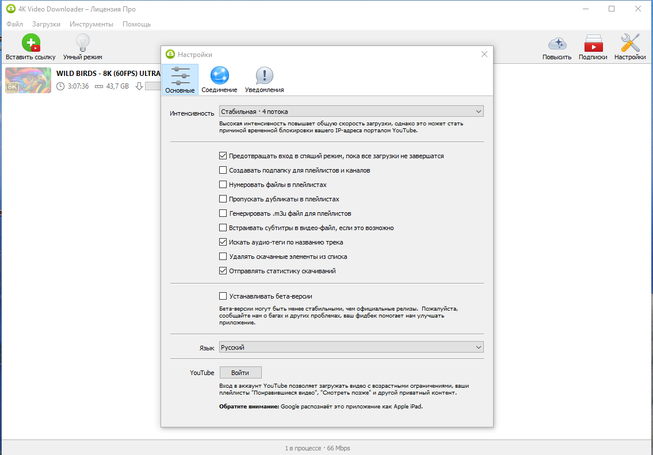Click the download arrow icon on video row
Viewport: 653px width, 455px height.
coord(139,86)
